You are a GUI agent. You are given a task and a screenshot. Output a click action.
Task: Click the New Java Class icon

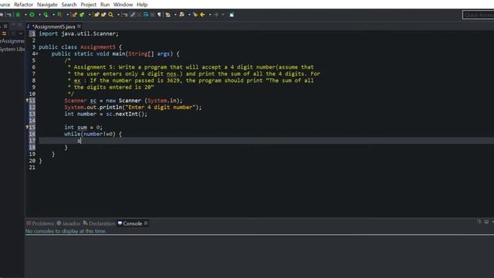click(82, 15)
